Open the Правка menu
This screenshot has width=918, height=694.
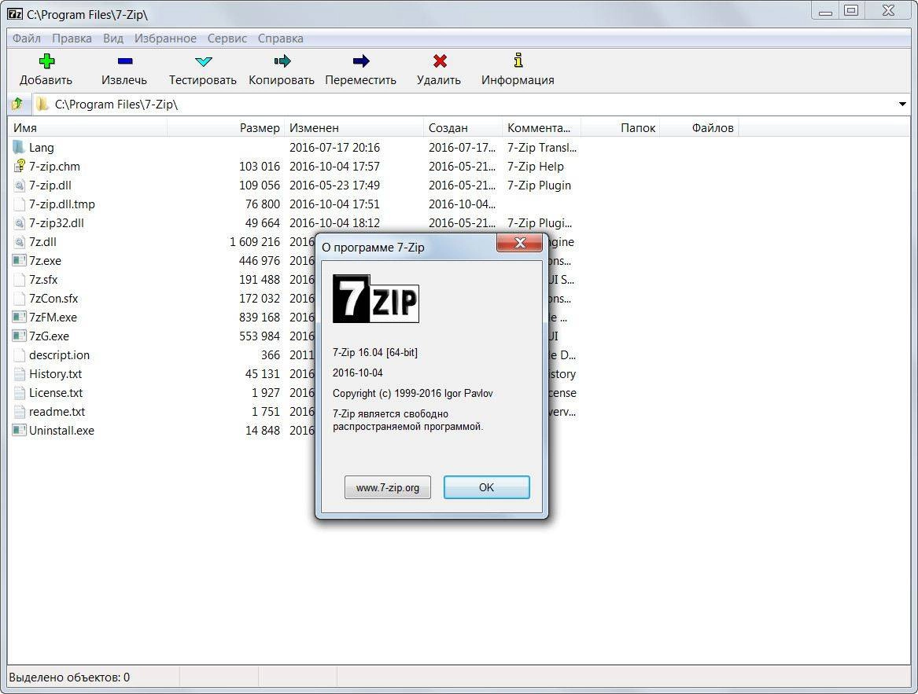coord(72,39)
